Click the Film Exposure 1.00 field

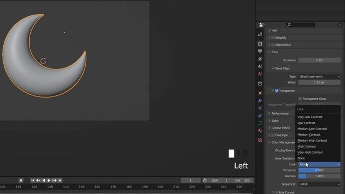tap(320, 60)
